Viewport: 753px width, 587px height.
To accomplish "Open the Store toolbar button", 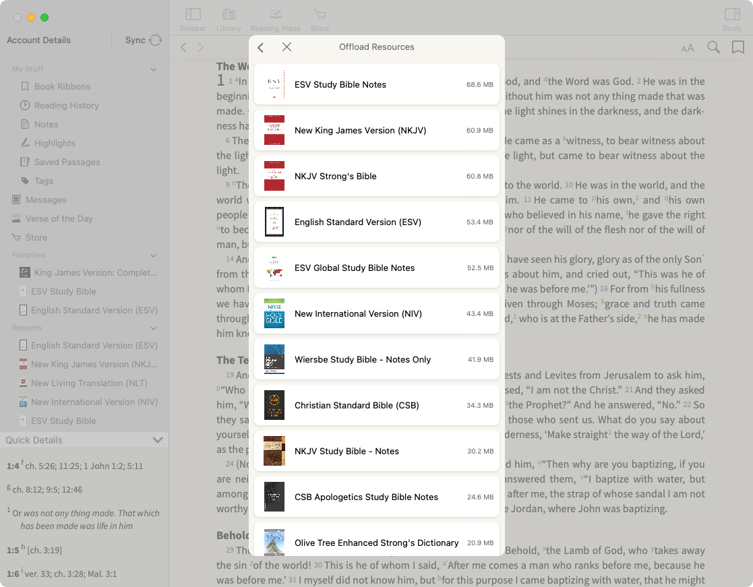I will pos(320,20).
